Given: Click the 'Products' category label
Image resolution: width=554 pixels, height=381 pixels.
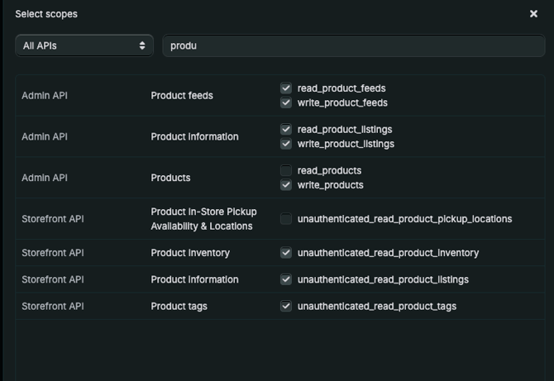Looking at the screenshot, I should [x=170, y=178].
